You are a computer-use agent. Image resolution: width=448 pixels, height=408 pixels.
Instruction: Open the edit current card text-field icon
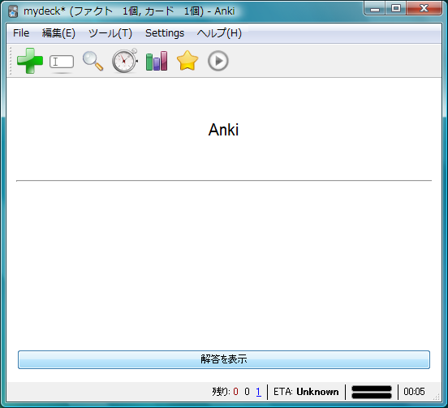62,62
